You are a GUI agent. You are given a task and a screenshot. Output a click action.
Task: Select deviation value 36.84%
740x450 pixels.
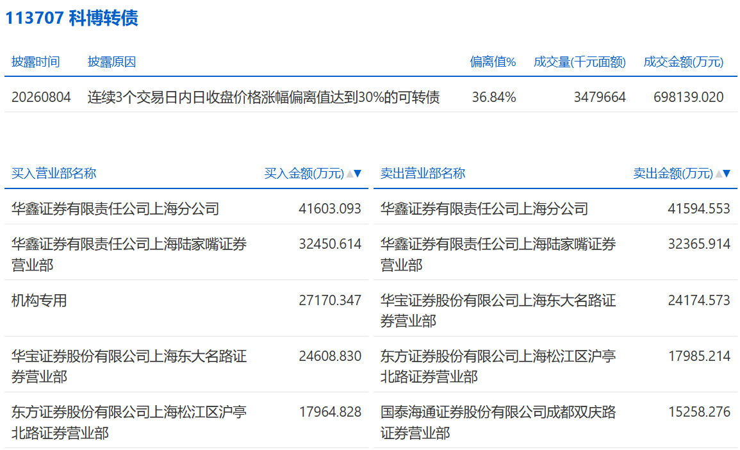pyautogui.click(x=494, y=97)
